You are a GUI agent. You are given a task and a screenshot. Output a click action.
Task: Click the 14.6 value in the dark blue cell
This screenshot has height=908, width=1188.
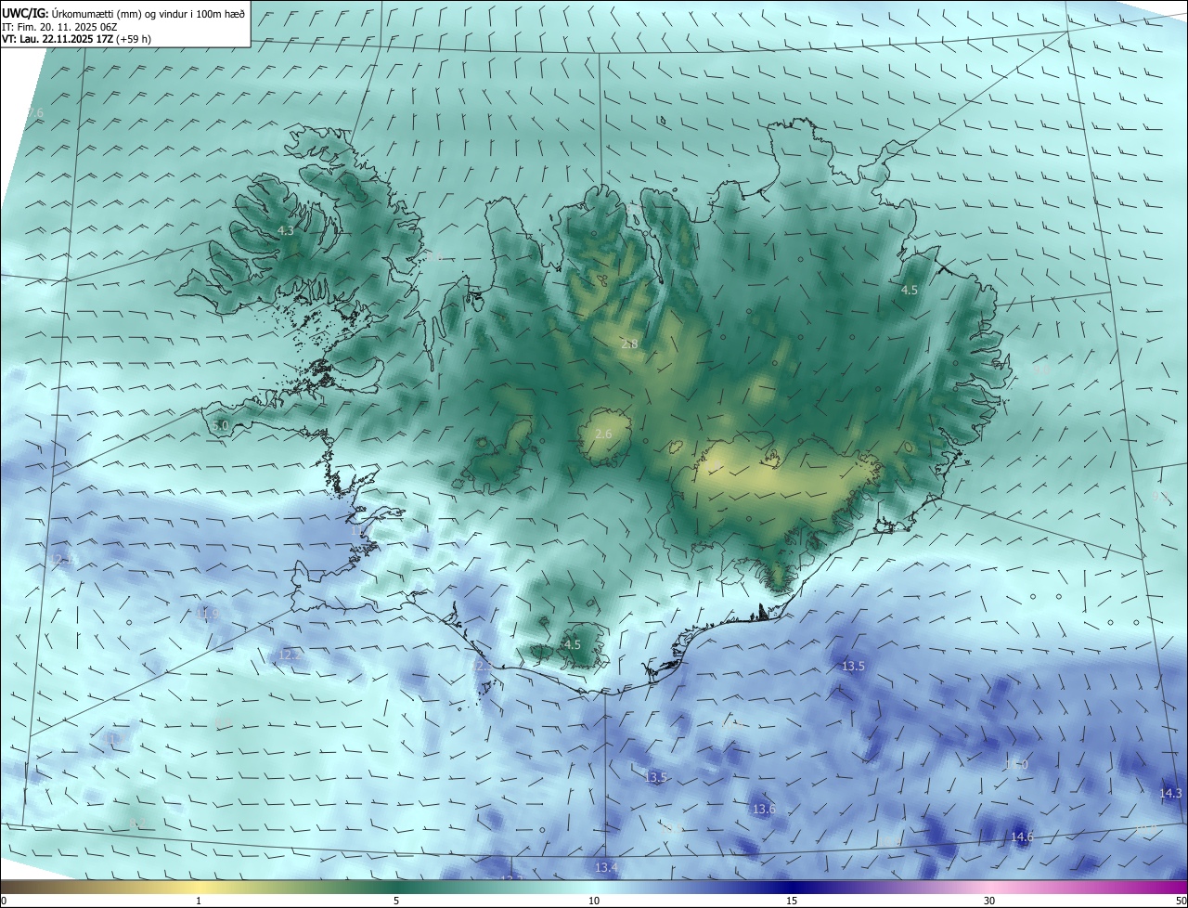(x=1022, y=837)
